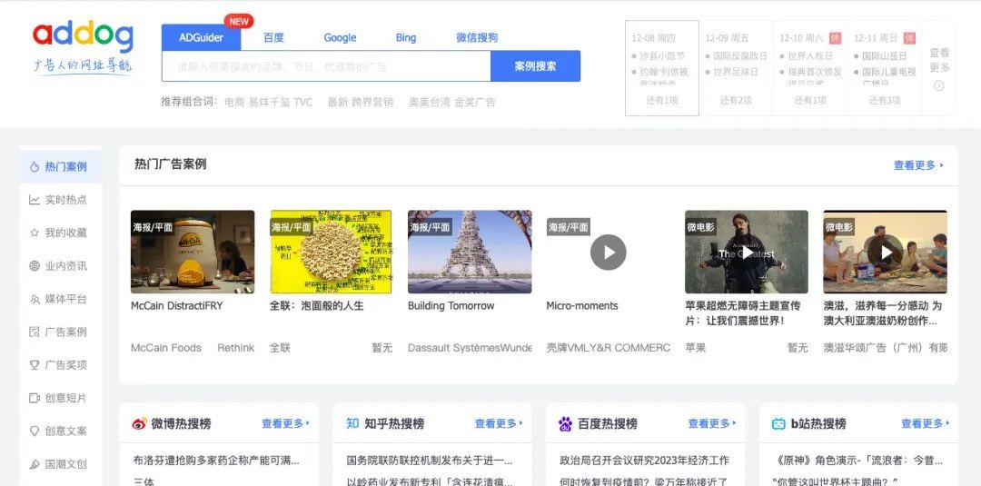Open 全联 泡面般的人生 thumbnail
Image resolution: width=981 pixels, height=486 pixels.
click(x=331, y=252)
